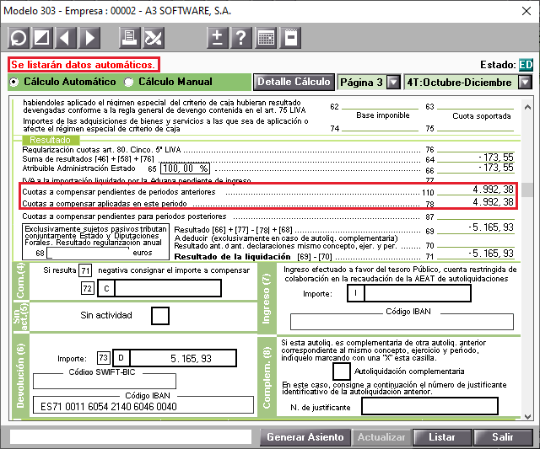Click value -173,55 in box 64
This screenshot has width=540, height=449.
pos(496,158)
